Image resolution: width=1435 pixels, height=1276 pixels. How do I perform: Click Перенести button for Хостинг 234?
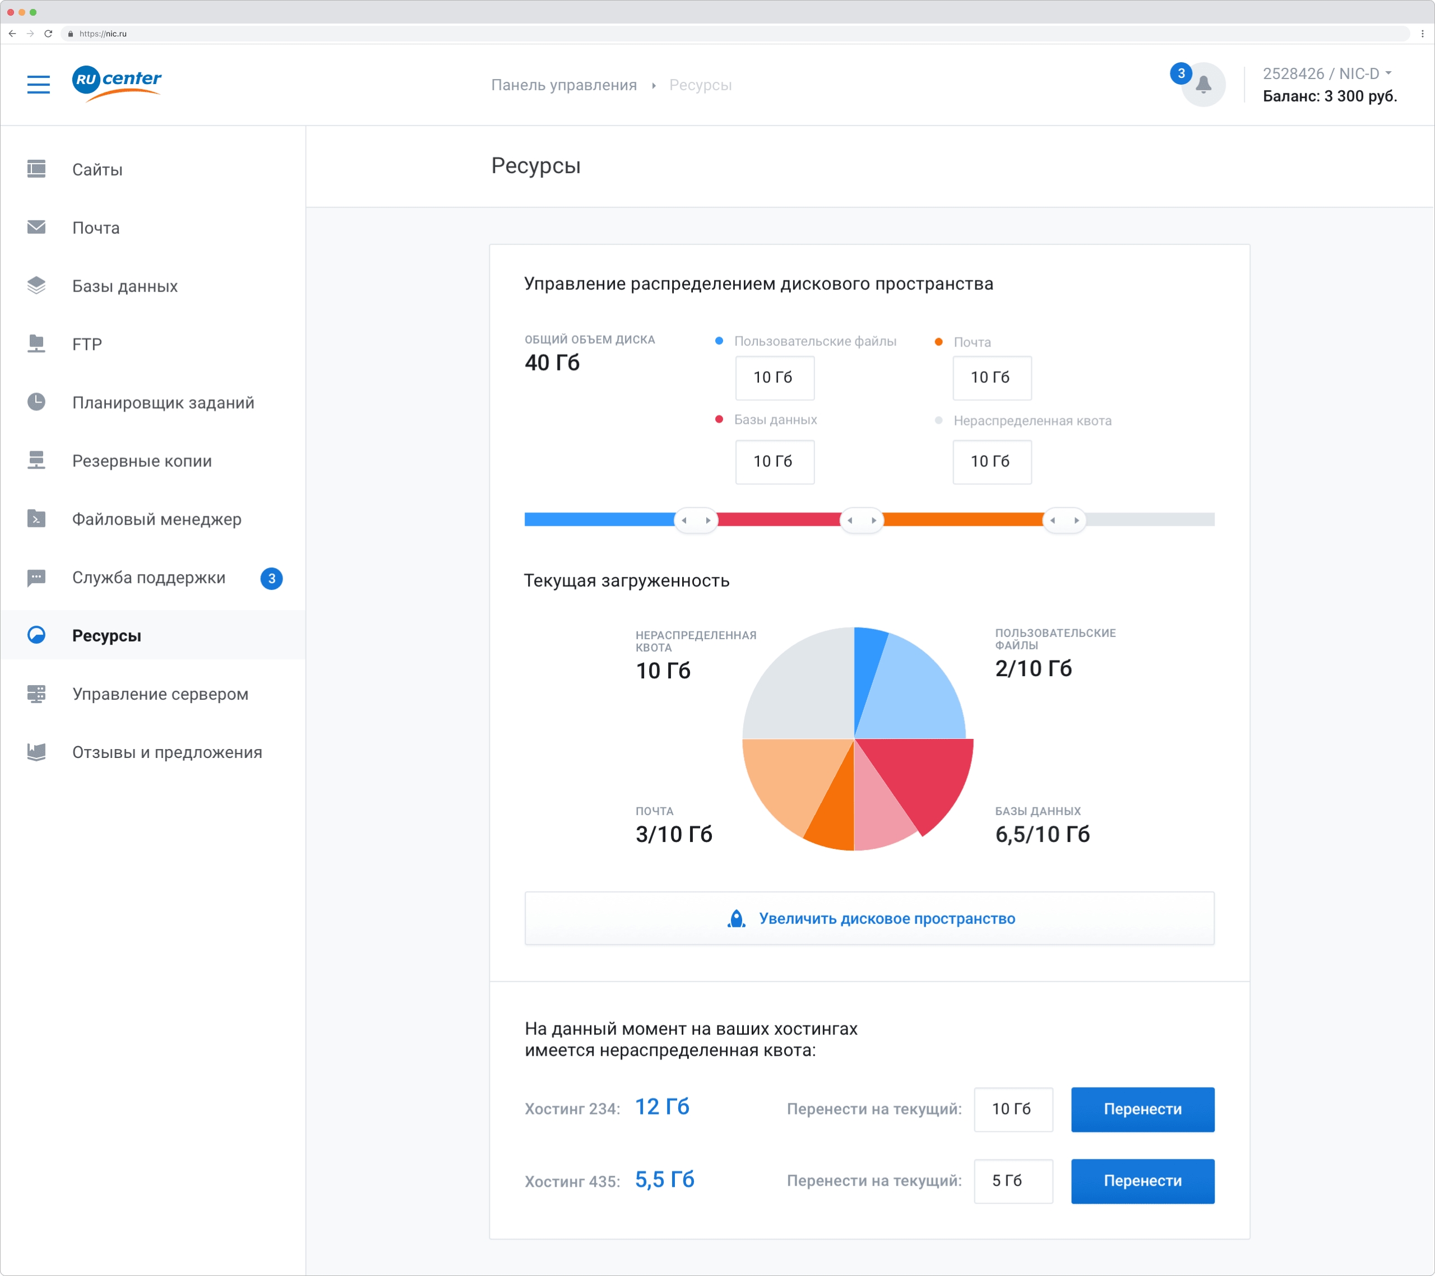click(x=1142, y=1109)
